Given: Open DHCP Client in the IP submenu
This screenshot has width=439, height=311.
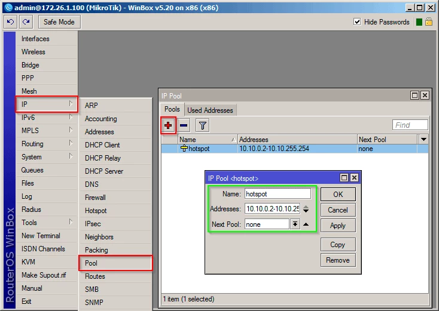Looking at the screenshot, I should click(x=115, y=144).
